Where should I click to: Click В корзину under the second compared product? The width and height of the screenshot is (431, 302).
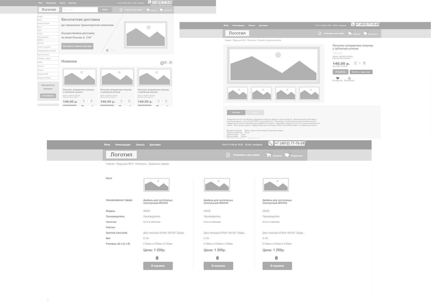(x=218, y=266)
